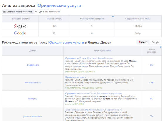Viewport: 166px width, 121px height.
Task: Click Yandex impressions value 1 865
Action: pyautogui.click(x=54, y=26)
